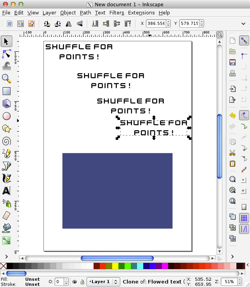
Task: Choose the Zoom tool in toolbox
Action: pyautogui.click(x=7, y=78)
